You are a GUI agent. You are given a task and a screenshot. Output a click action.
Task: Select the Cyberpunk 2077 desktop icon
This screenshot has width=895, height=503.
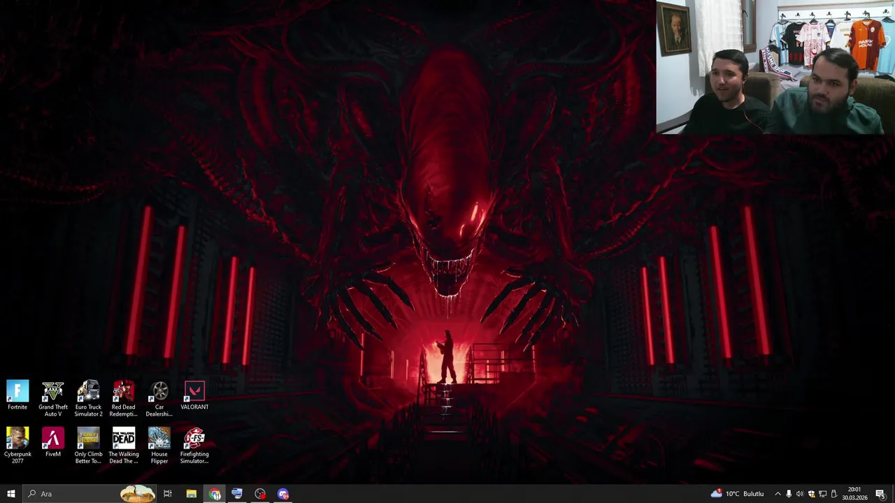coord(17,446)
